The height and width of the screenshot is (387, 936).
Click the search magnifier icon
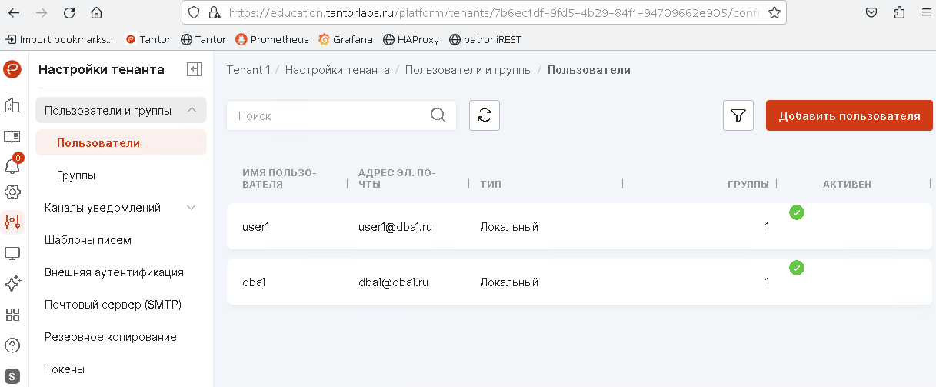click(438, 115)
